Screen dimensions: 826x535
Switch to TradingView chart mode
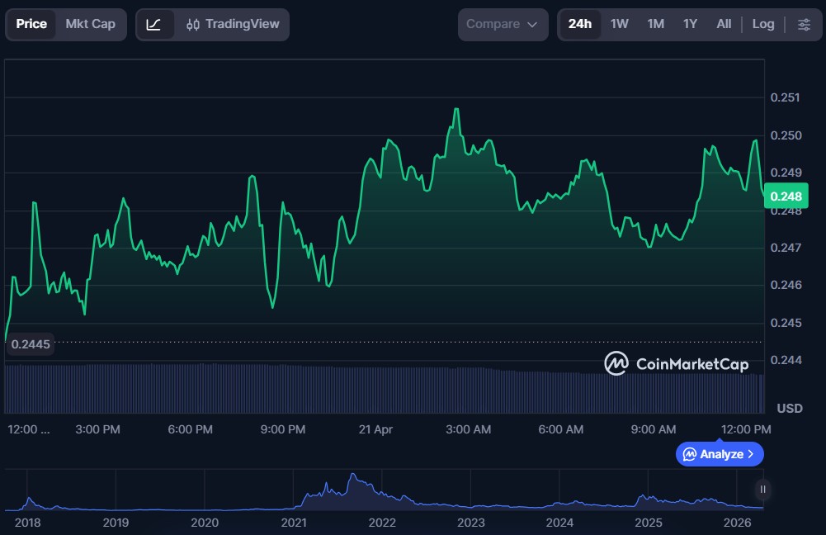pyautogui.click(x=233, y=24)
